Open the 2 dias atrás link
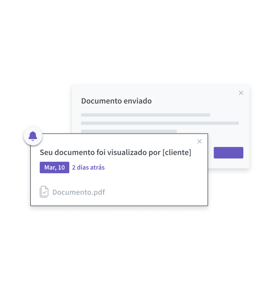This screenshot has height=291, width=273. pos(88,167)
